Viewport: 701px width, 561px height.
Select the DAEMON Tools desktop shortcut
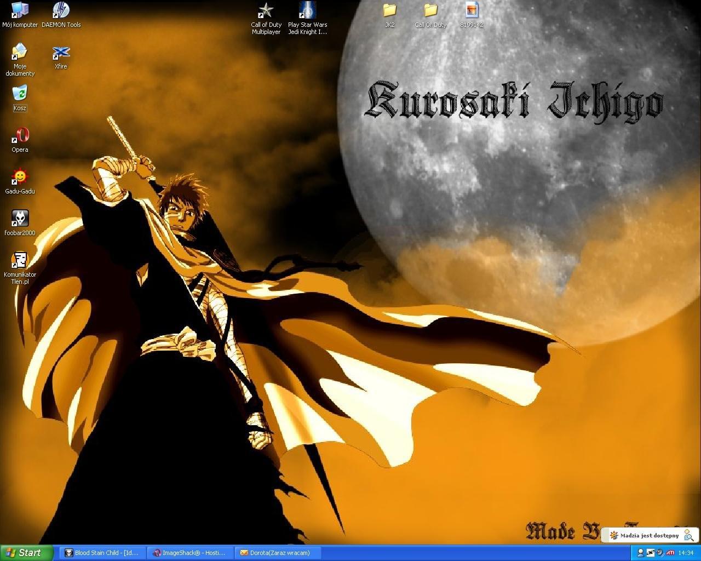point(61,15)
